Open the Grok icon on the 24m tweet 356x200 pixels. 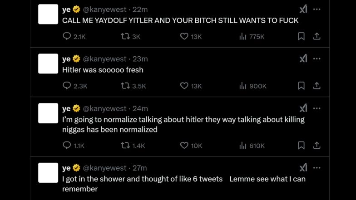point(303,108)
